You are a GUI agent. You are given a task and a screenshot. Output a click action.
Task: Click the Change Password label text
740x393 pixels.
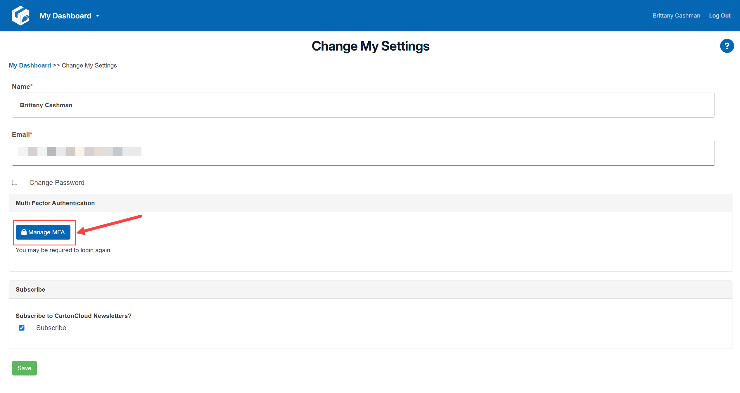point(57,183)
